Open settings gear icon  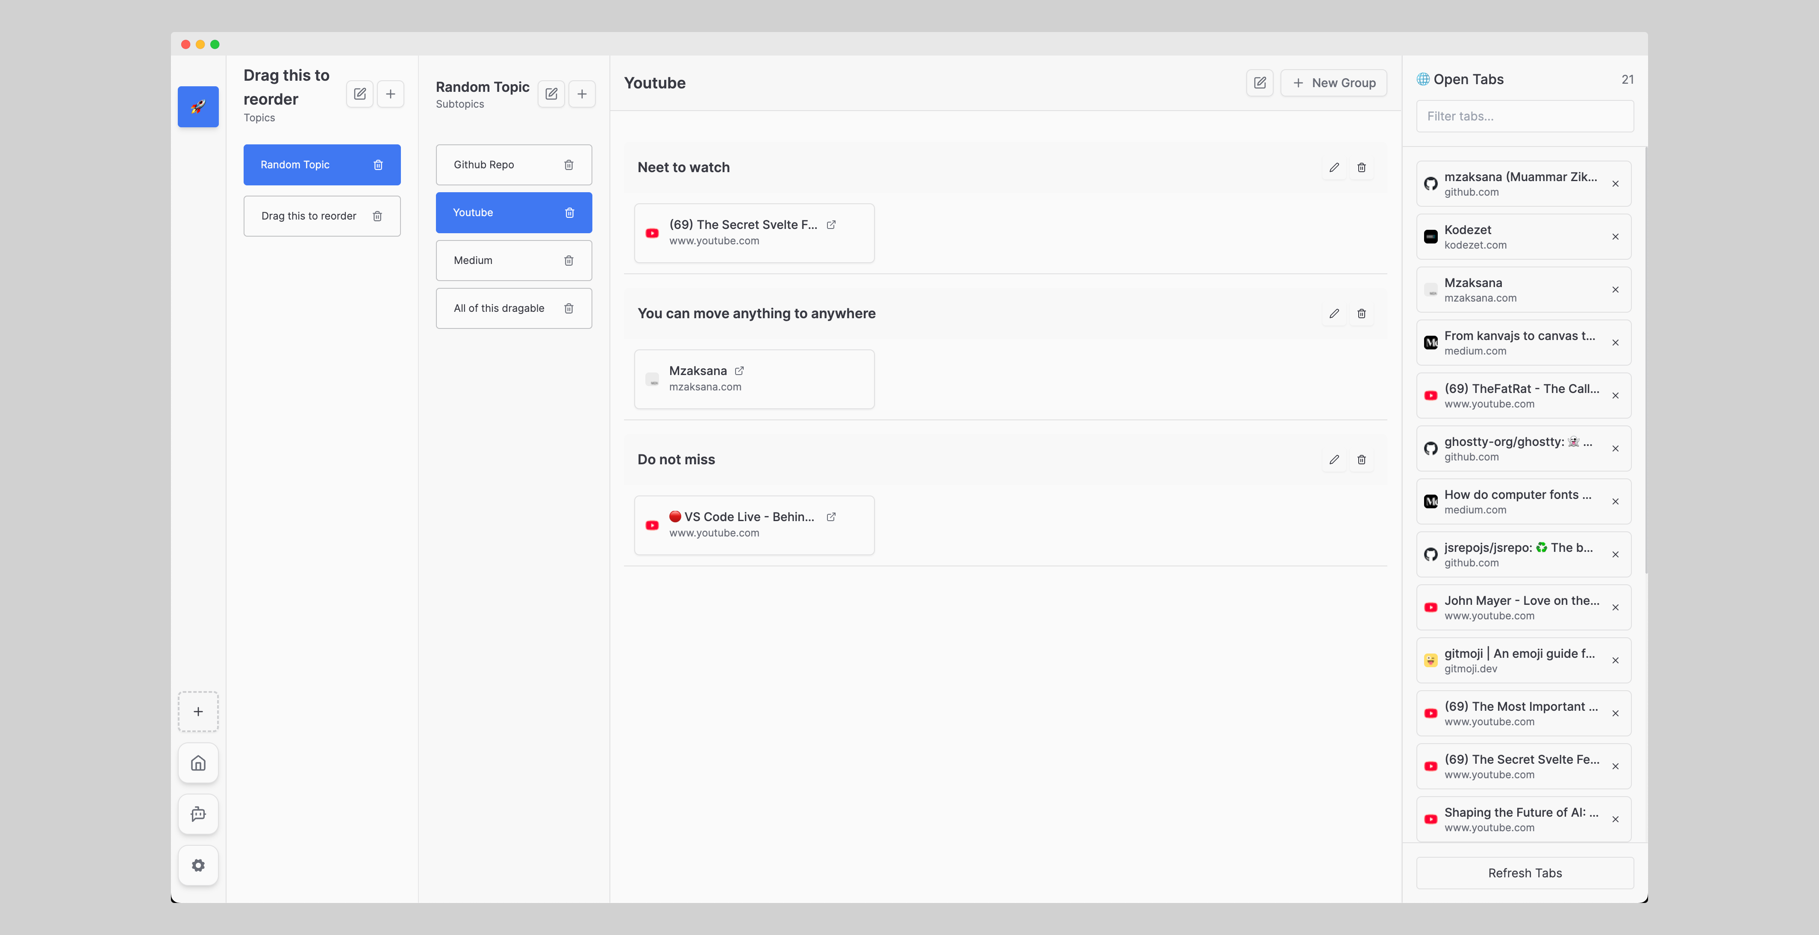[198, 865]
